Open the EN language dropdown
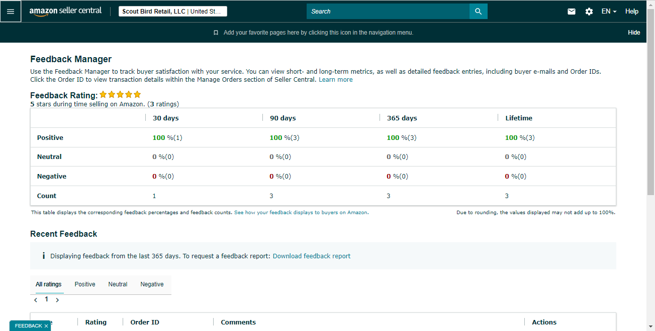This screenshot has width=655, height=331. click(609, 11)
